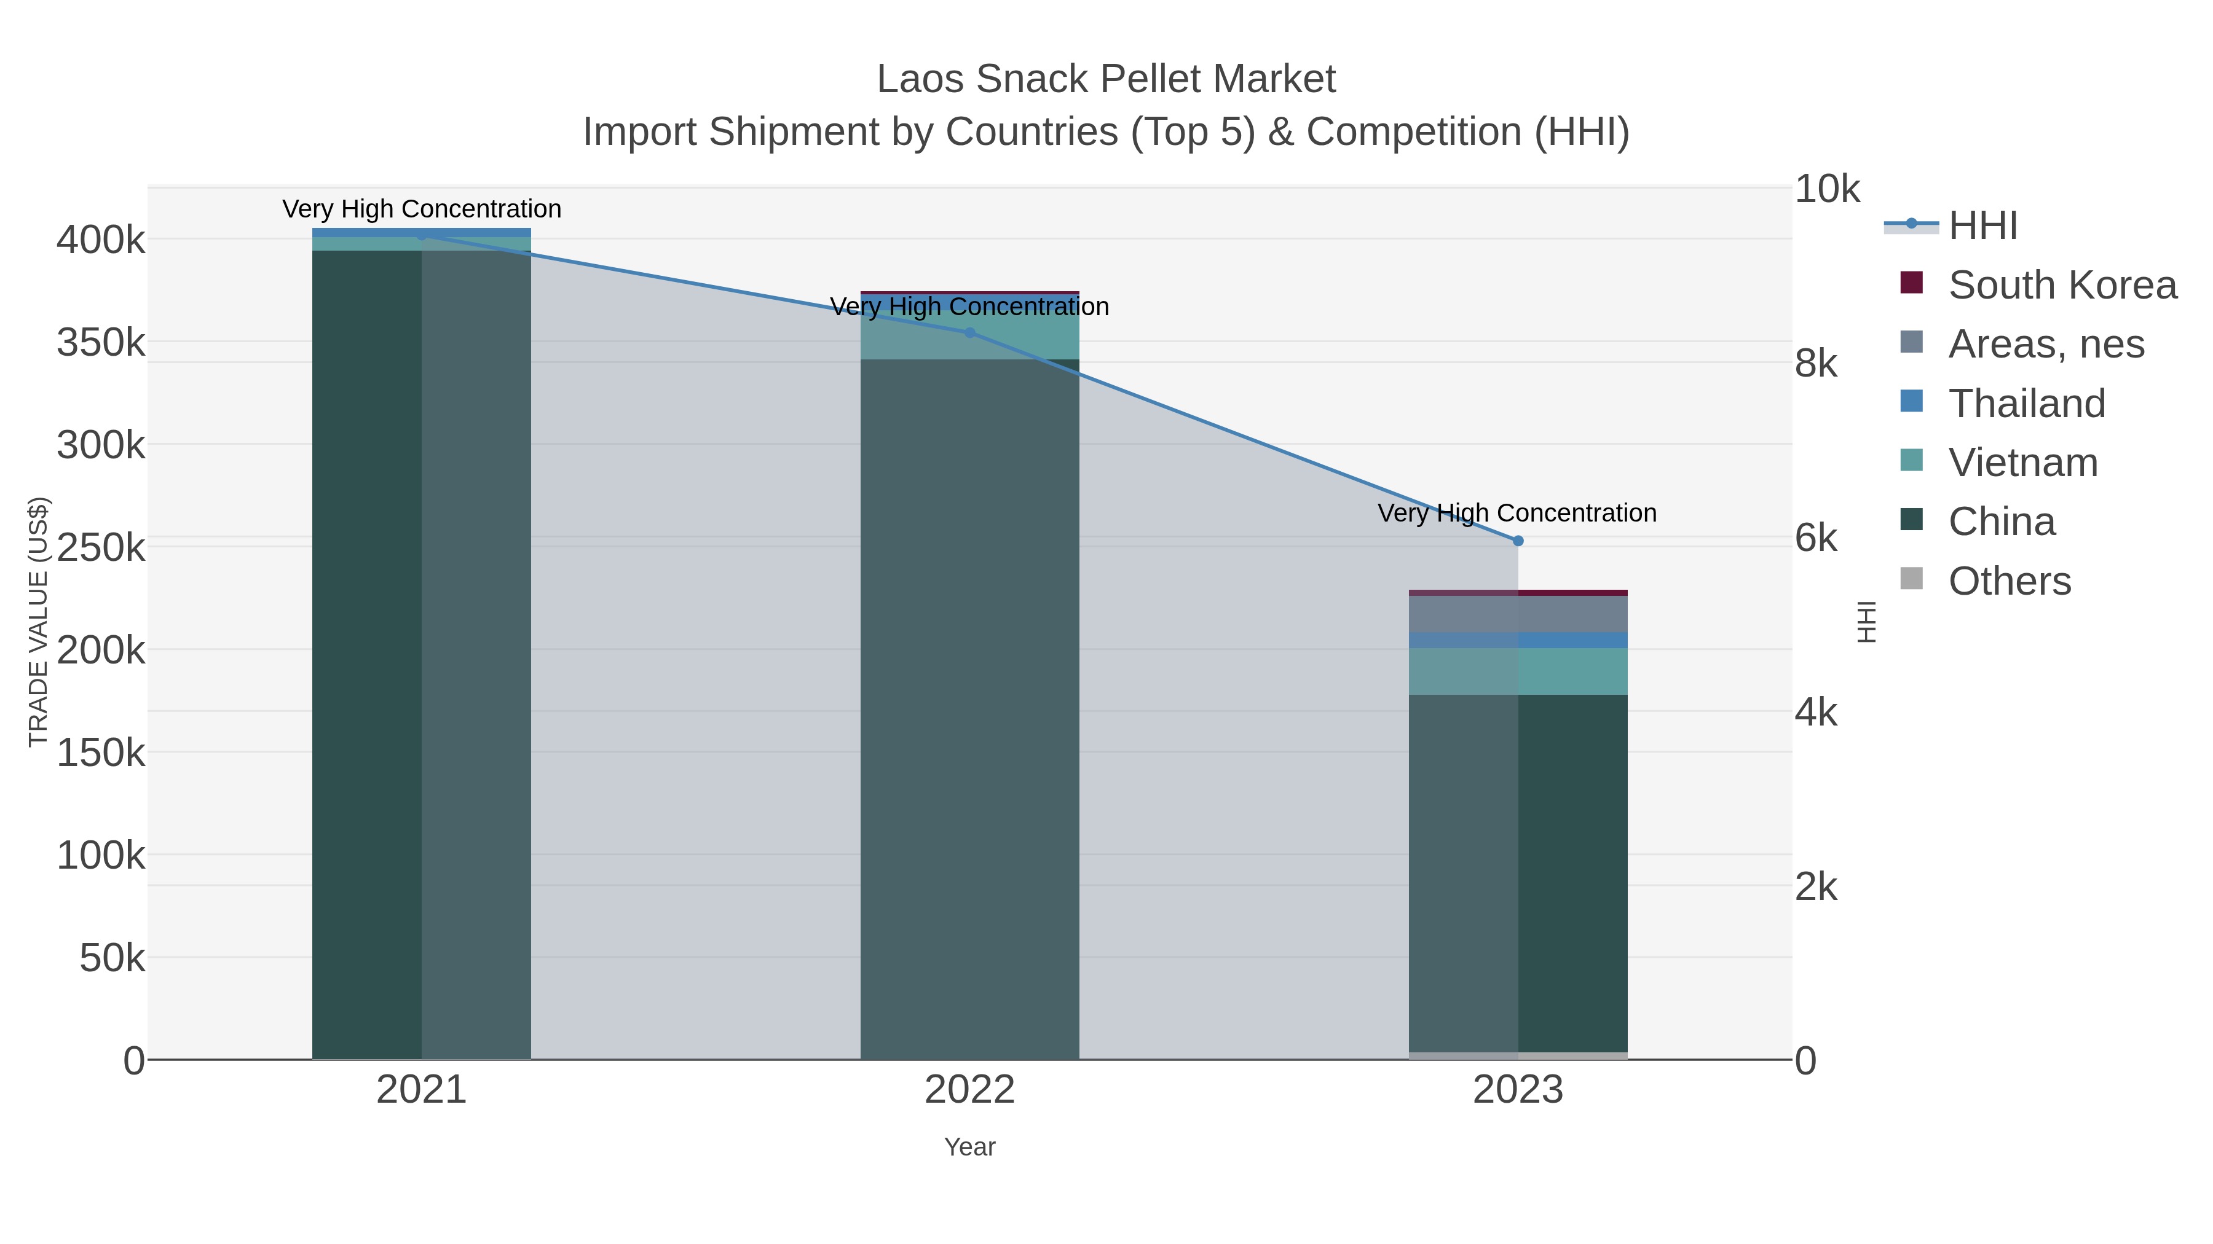Toggle the China legend entry

tap(1978, 522)
